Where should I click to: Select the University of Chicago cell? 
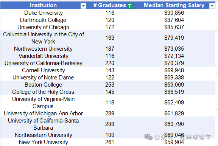(44, 27)
